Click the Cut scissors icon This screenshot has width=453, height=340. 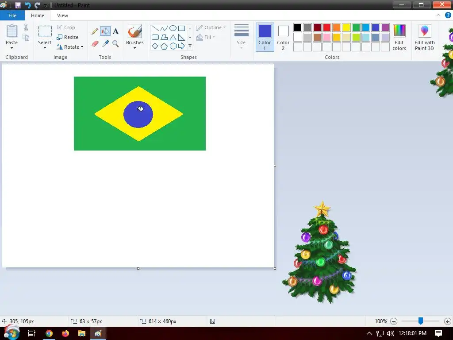click(26, 27)
